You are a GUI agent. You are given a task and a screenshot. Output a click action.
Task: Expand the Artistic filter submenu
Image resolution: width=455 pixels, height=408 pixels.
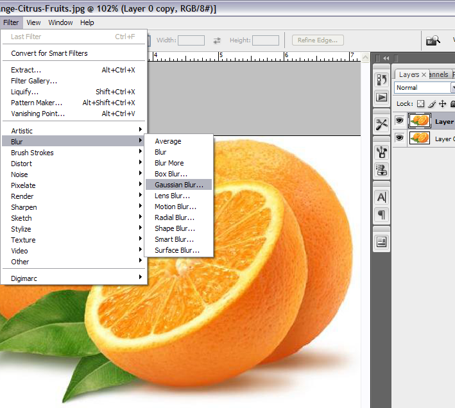74,130
